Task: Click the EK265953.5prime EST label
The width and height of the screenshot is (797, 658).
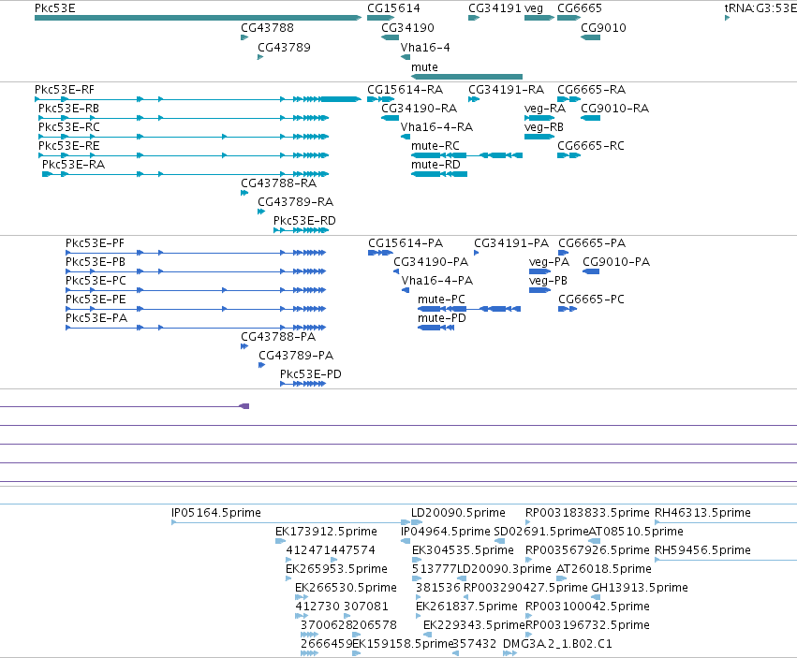Action: 336,568
